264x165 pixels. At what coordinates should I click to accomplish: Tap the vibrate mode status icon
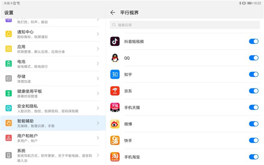244,3
